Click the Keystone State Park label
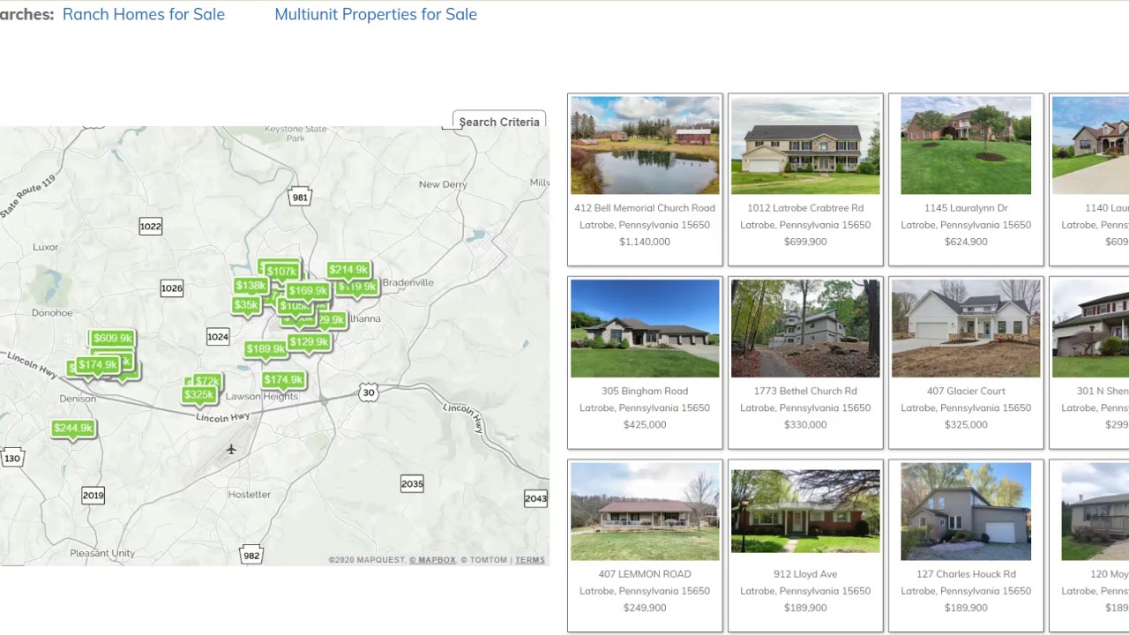 pyautogui.click(x=295, y=133)
